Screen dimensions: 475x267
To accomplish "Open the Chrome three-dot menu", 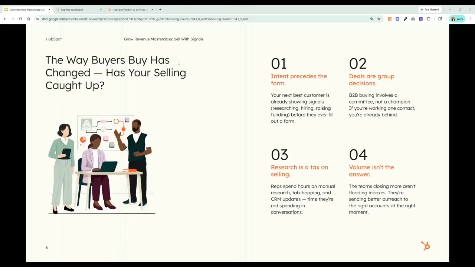I will [x=470, y=19].
